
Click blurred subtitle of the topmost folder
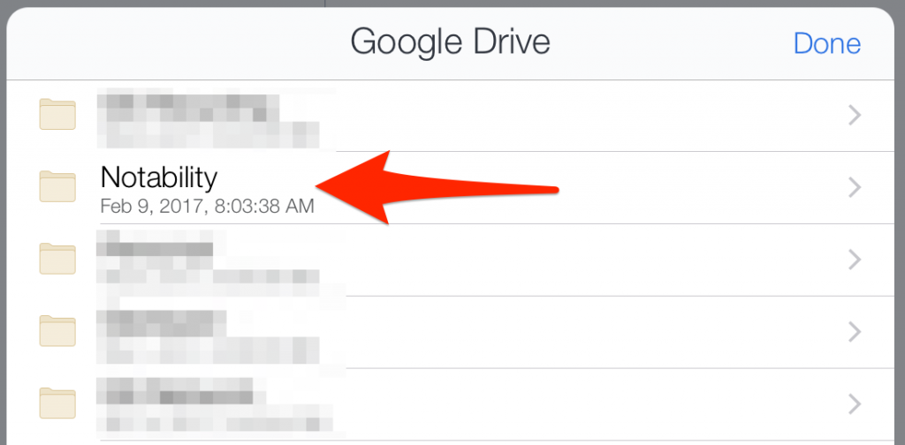coord(208,135)
